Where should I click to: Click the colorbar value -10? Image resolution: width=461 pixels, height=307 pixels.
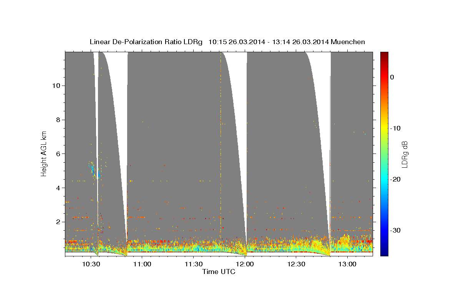(x=396, y=128)
